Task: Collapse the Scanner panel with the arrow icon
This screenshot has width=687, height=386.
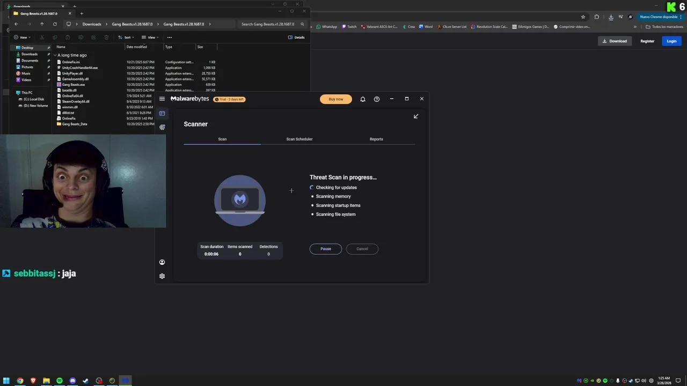Action: click(416, 116)
